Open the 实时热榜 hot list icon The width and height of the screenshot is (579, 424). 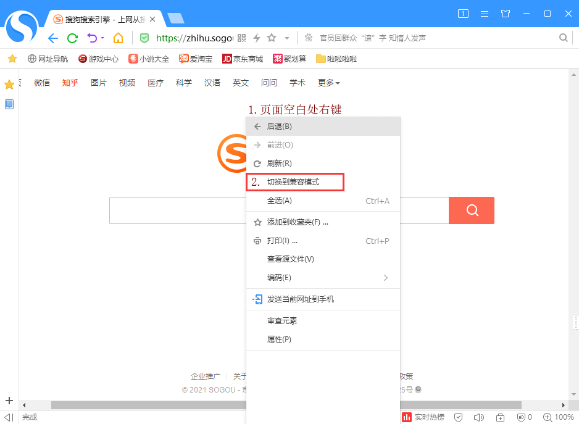point(407,417)
